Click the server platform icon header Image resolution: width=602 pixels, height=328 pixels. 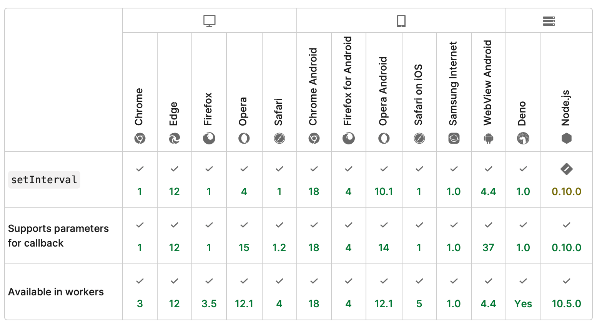(549, 21)
